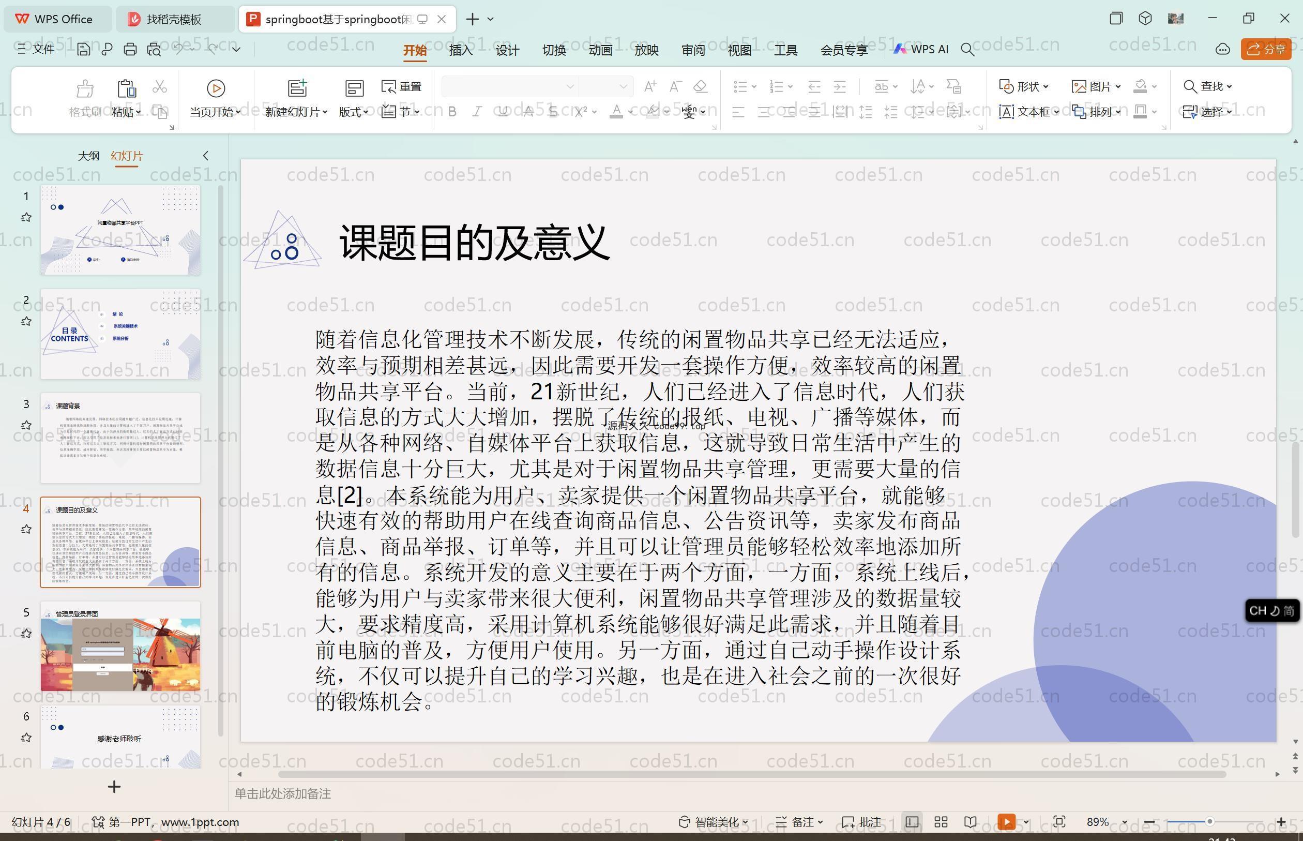Switch to the Transitions (切换) tab
Image resolution: width=1303 pixels, height=841 pixels.
tap(554, 50)
